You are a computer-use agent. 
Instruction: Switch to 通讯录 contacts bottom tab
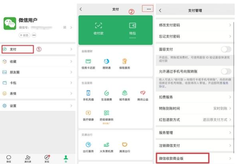point(27,159)
